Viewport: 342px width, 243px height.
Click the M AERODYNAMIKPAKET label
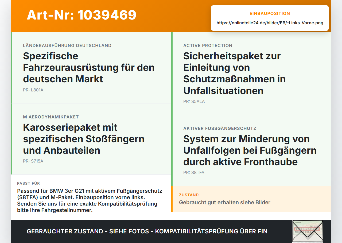pos(51,117)
